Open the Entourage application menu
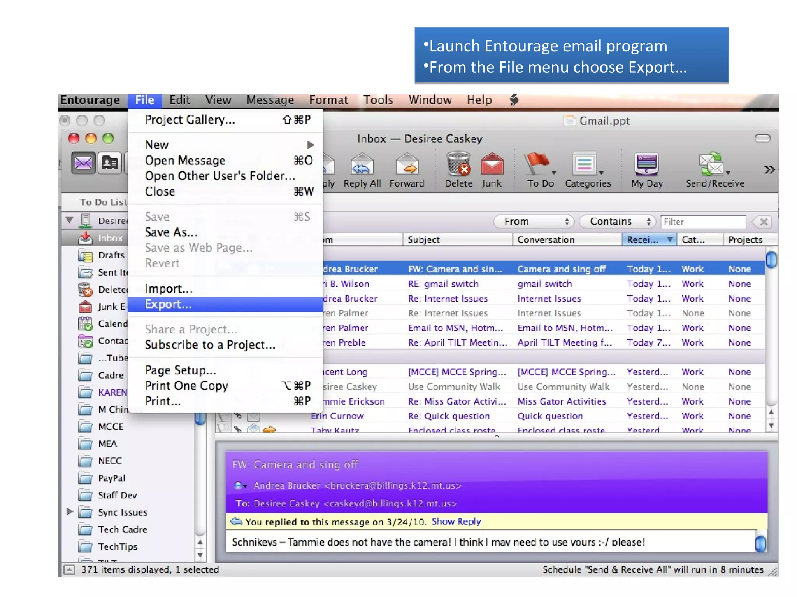This screenshot has width=797, height=597. click(x=90, y=100)
